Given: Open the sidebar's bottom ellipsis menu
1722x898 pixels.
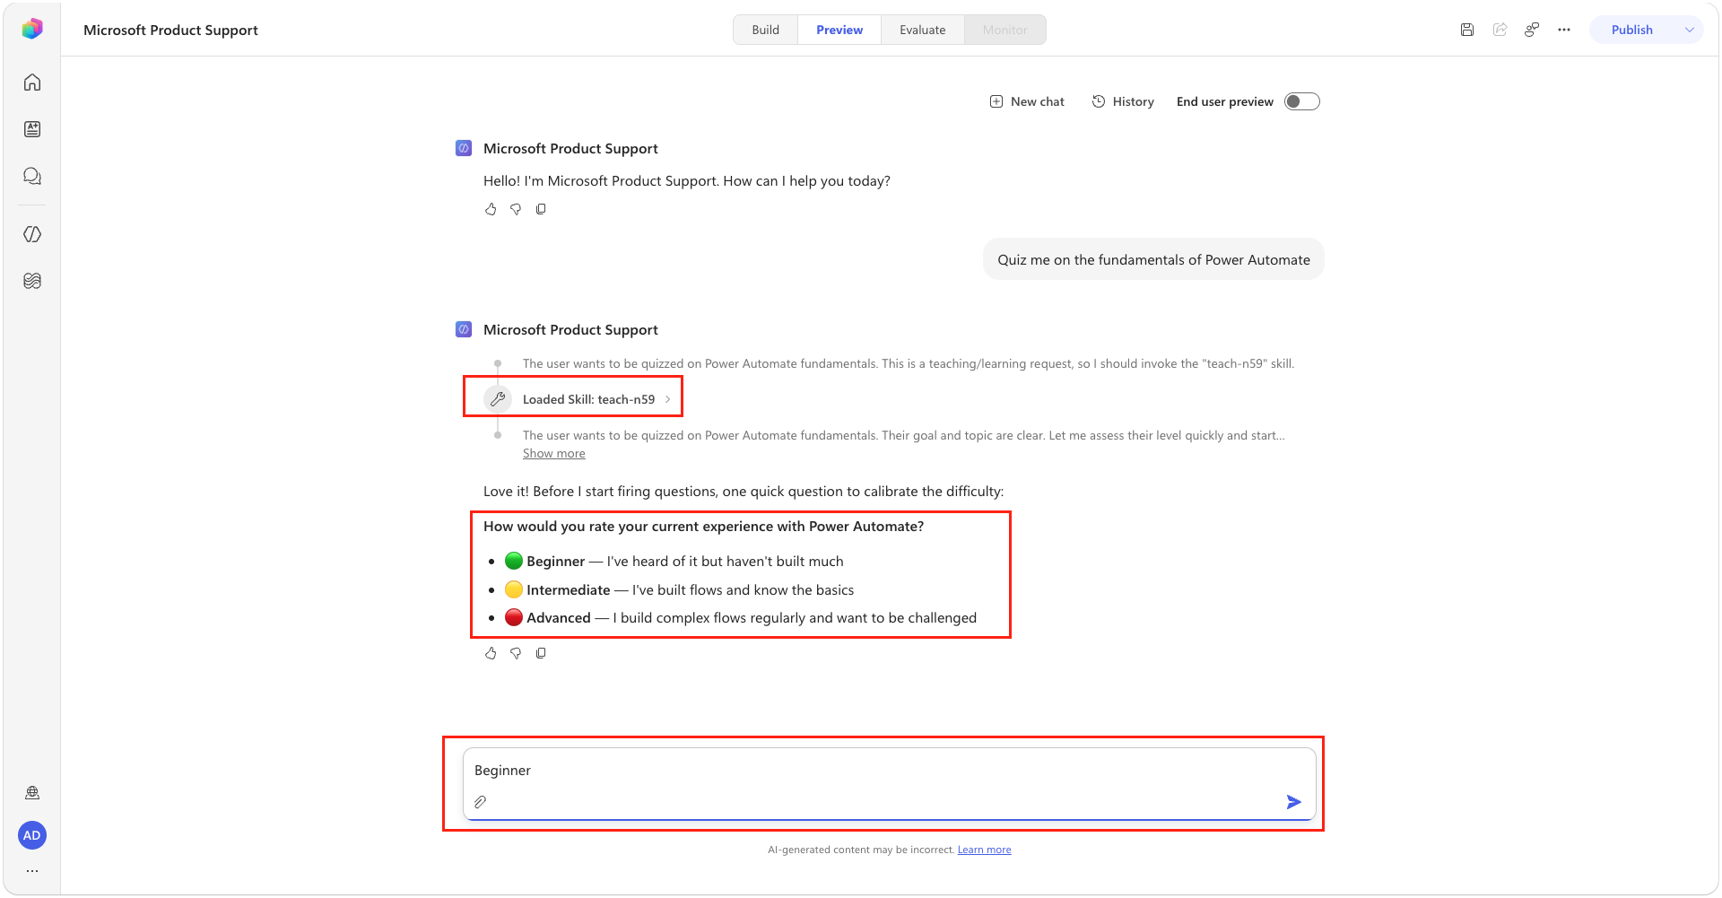Looking at the screenshot, I should (32, 871).
